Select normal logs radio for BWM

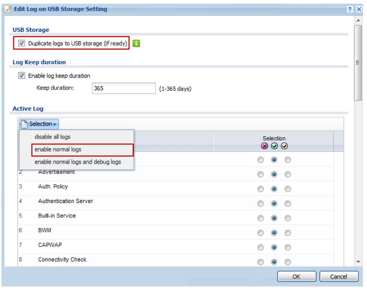pyautogui.click(x=274, y=233)
